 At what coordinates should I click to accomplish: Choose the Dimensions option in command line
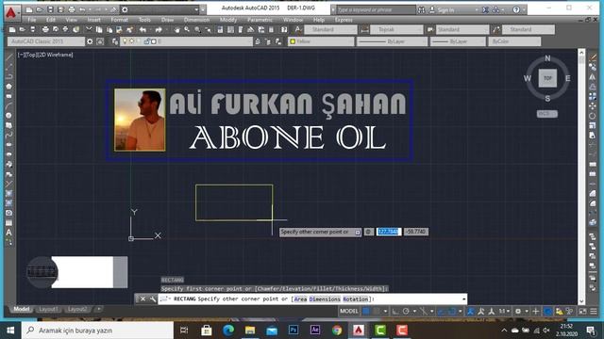325,299
